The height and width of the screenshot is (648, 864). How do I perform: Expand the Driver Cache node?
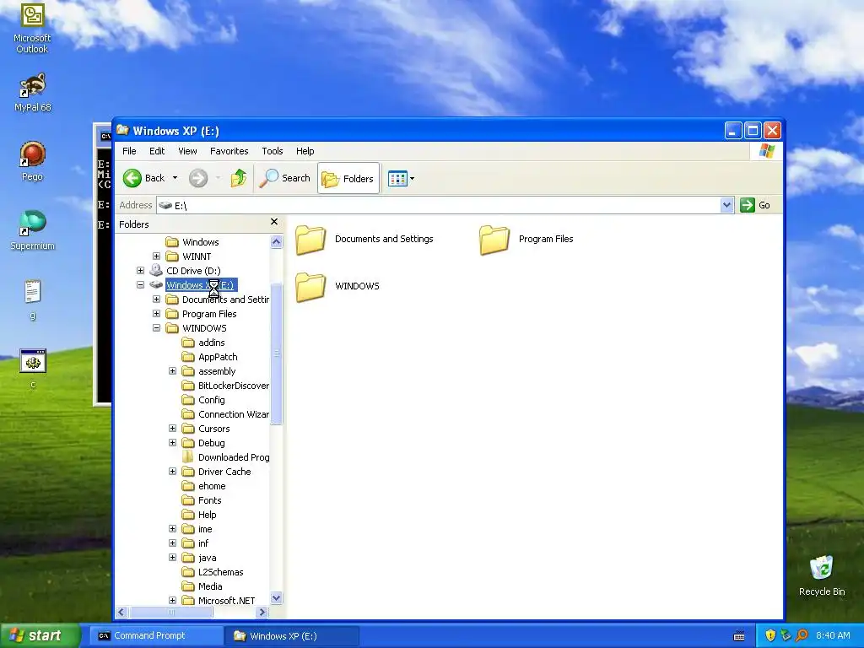172,471
